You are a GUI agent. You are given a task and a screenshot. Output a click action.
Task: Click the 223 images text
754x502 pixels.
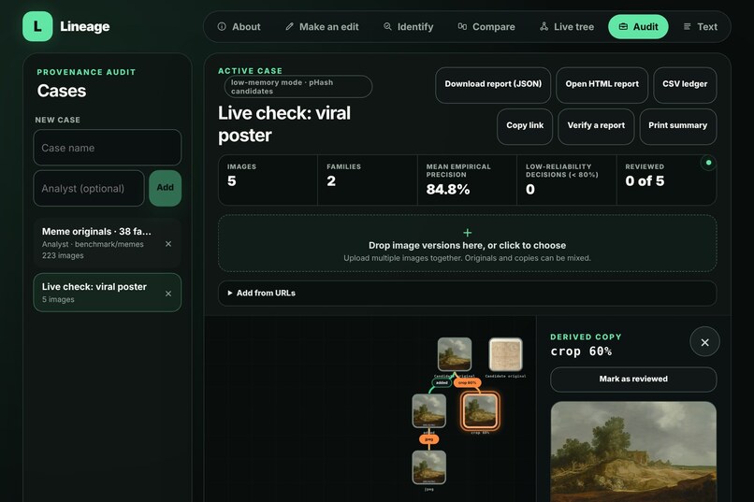[63, 255]
